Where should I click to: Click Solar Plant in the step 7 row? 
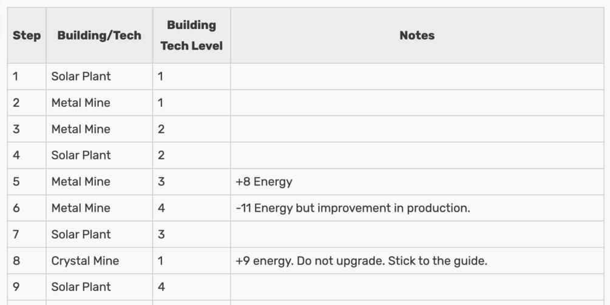(81, 234)
